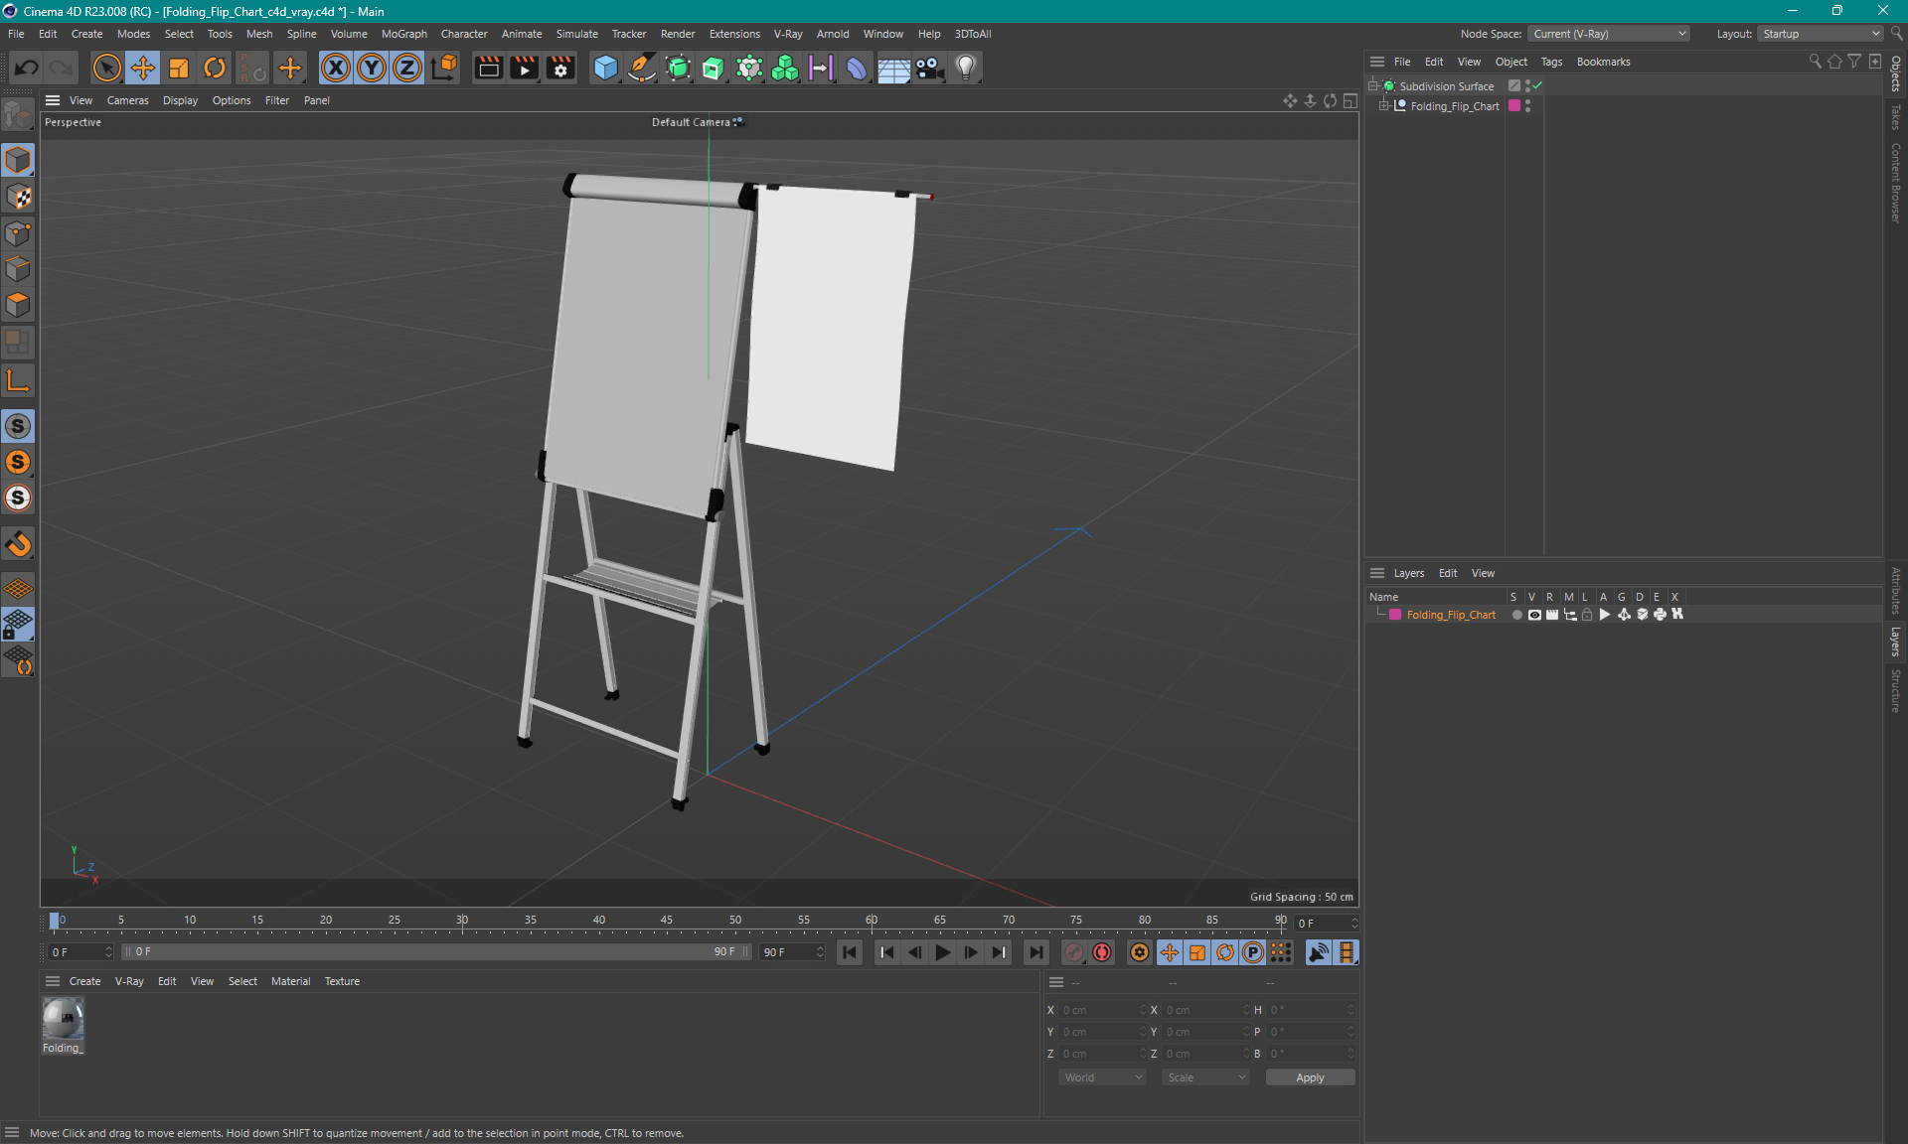This screenshot has height=1144, width=1908.
Task: Select the Live Selection tool
Action: click(x=106, y=68)
